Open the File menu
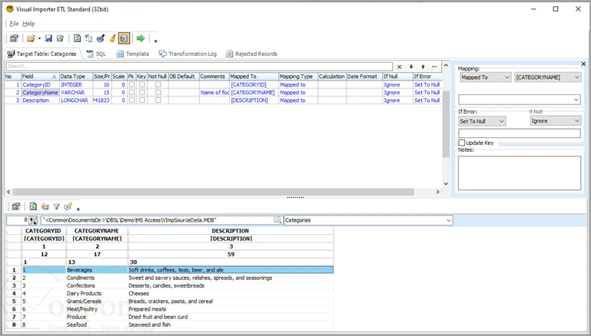The width and height of the screenshot is (591, 336). pyautogui.click(x=14, y=24)
